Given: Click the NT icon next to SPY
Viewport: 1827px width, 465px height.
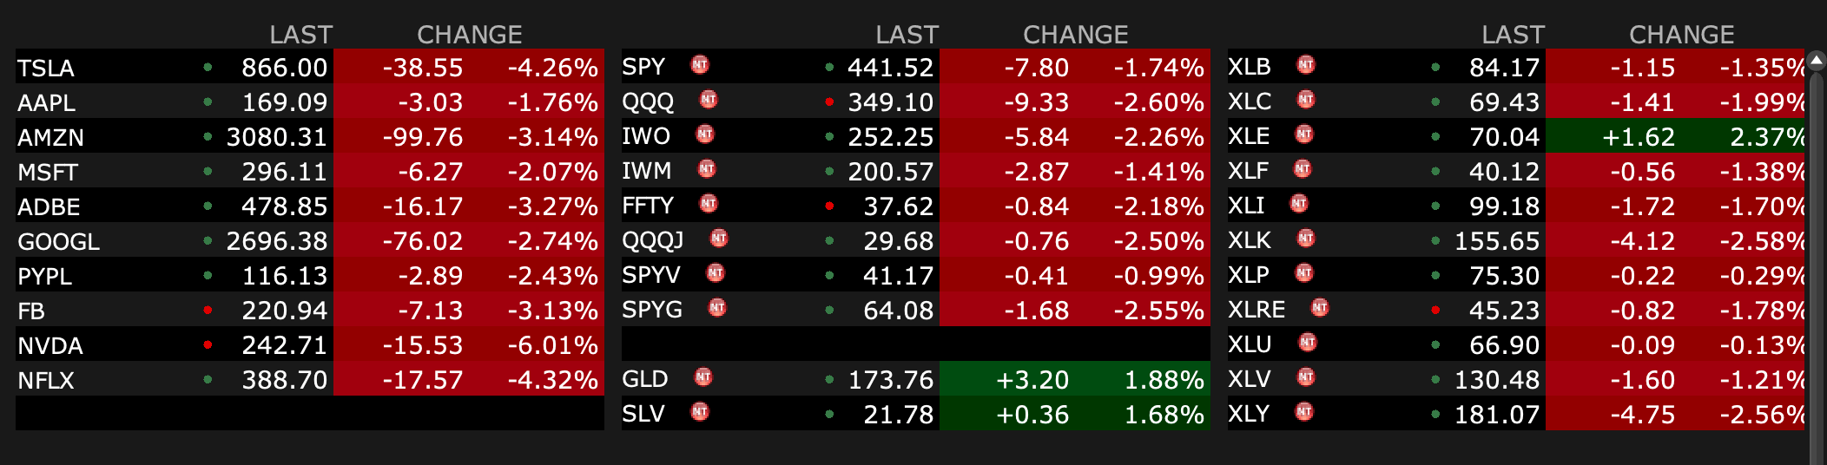Looking at the screenshot, I should 700,65.
